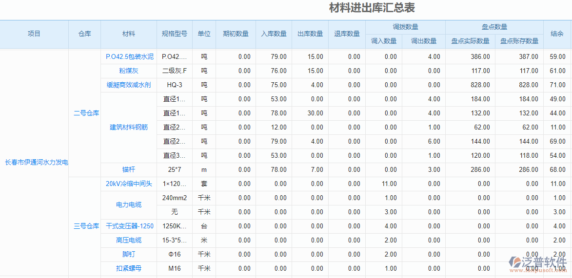
Task: Select the 套 unit cell
Action: pyautogui.click(x=204, y=184)
